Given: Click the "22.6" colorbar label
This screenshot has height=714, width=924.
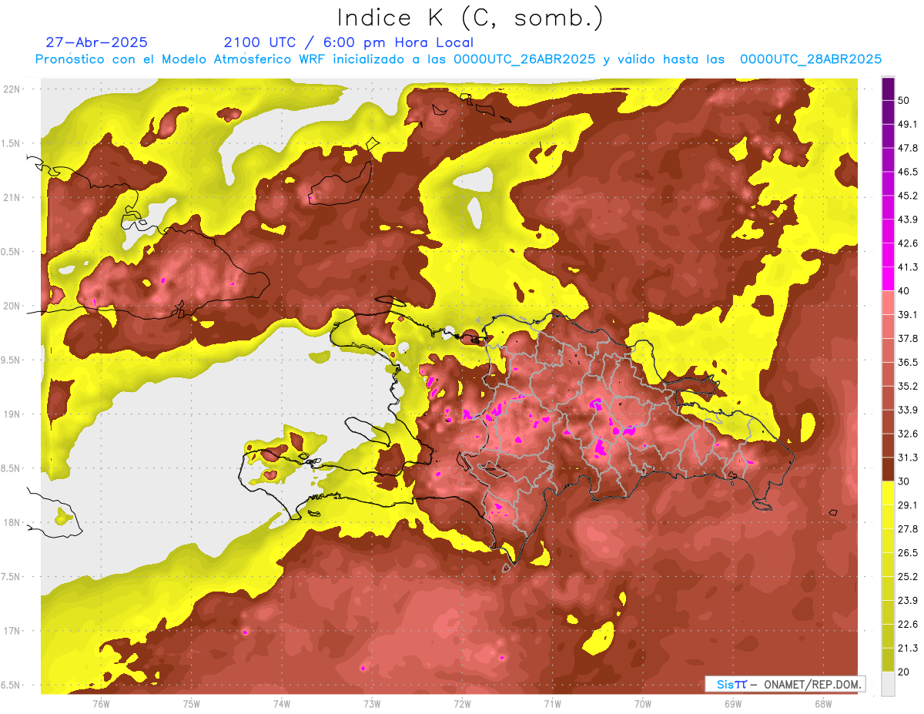Looking at the screenshot, I should [x=908, y=625].
